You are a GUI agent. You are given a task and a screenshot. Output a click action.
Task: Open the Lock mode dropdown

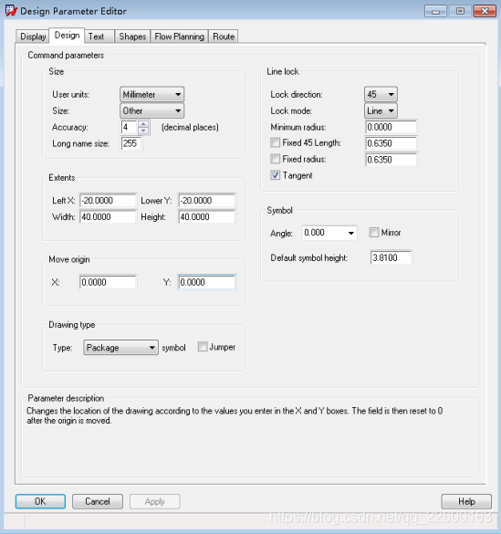(381, 110)
